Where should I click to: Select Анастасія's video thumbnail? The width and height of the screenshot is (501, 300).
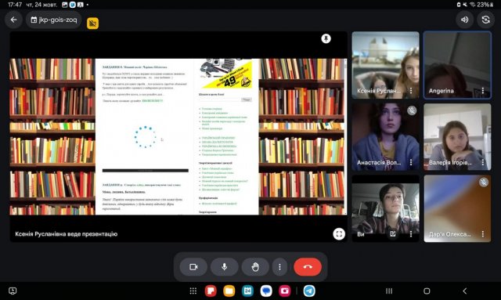[386, 137]
